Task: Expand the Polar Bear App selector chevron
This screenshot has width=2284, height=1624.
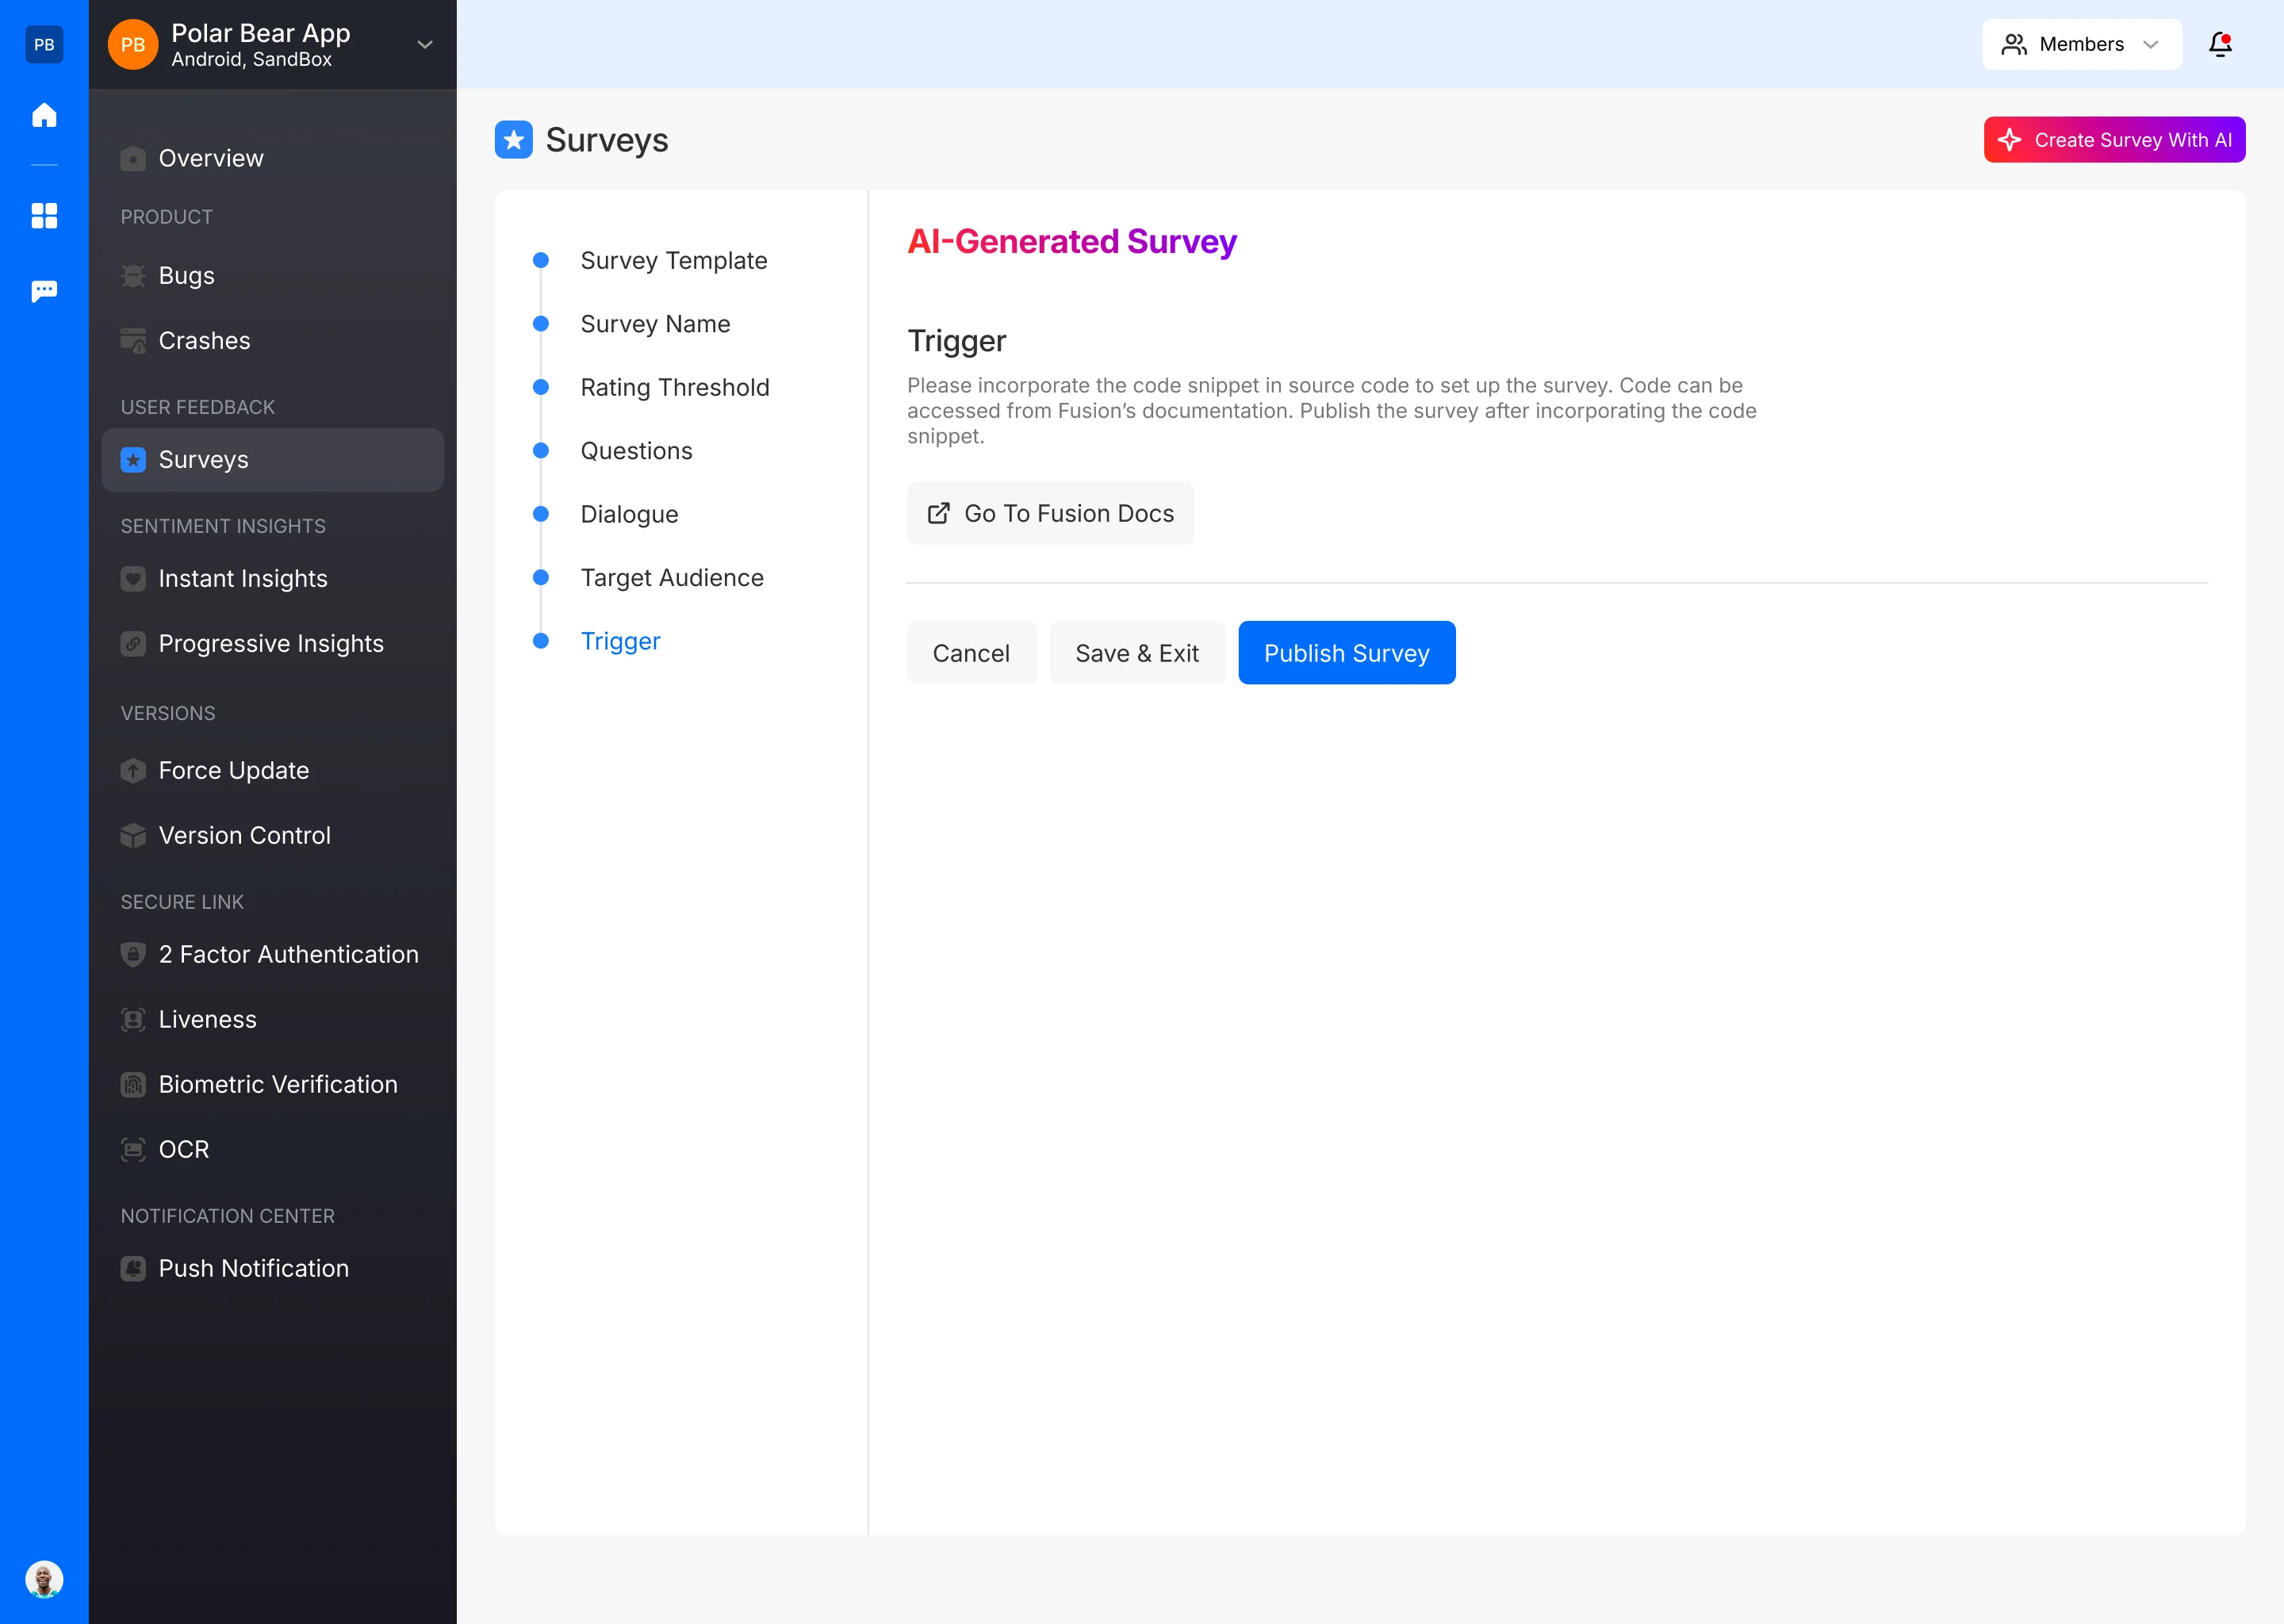Action: [425, 44]
